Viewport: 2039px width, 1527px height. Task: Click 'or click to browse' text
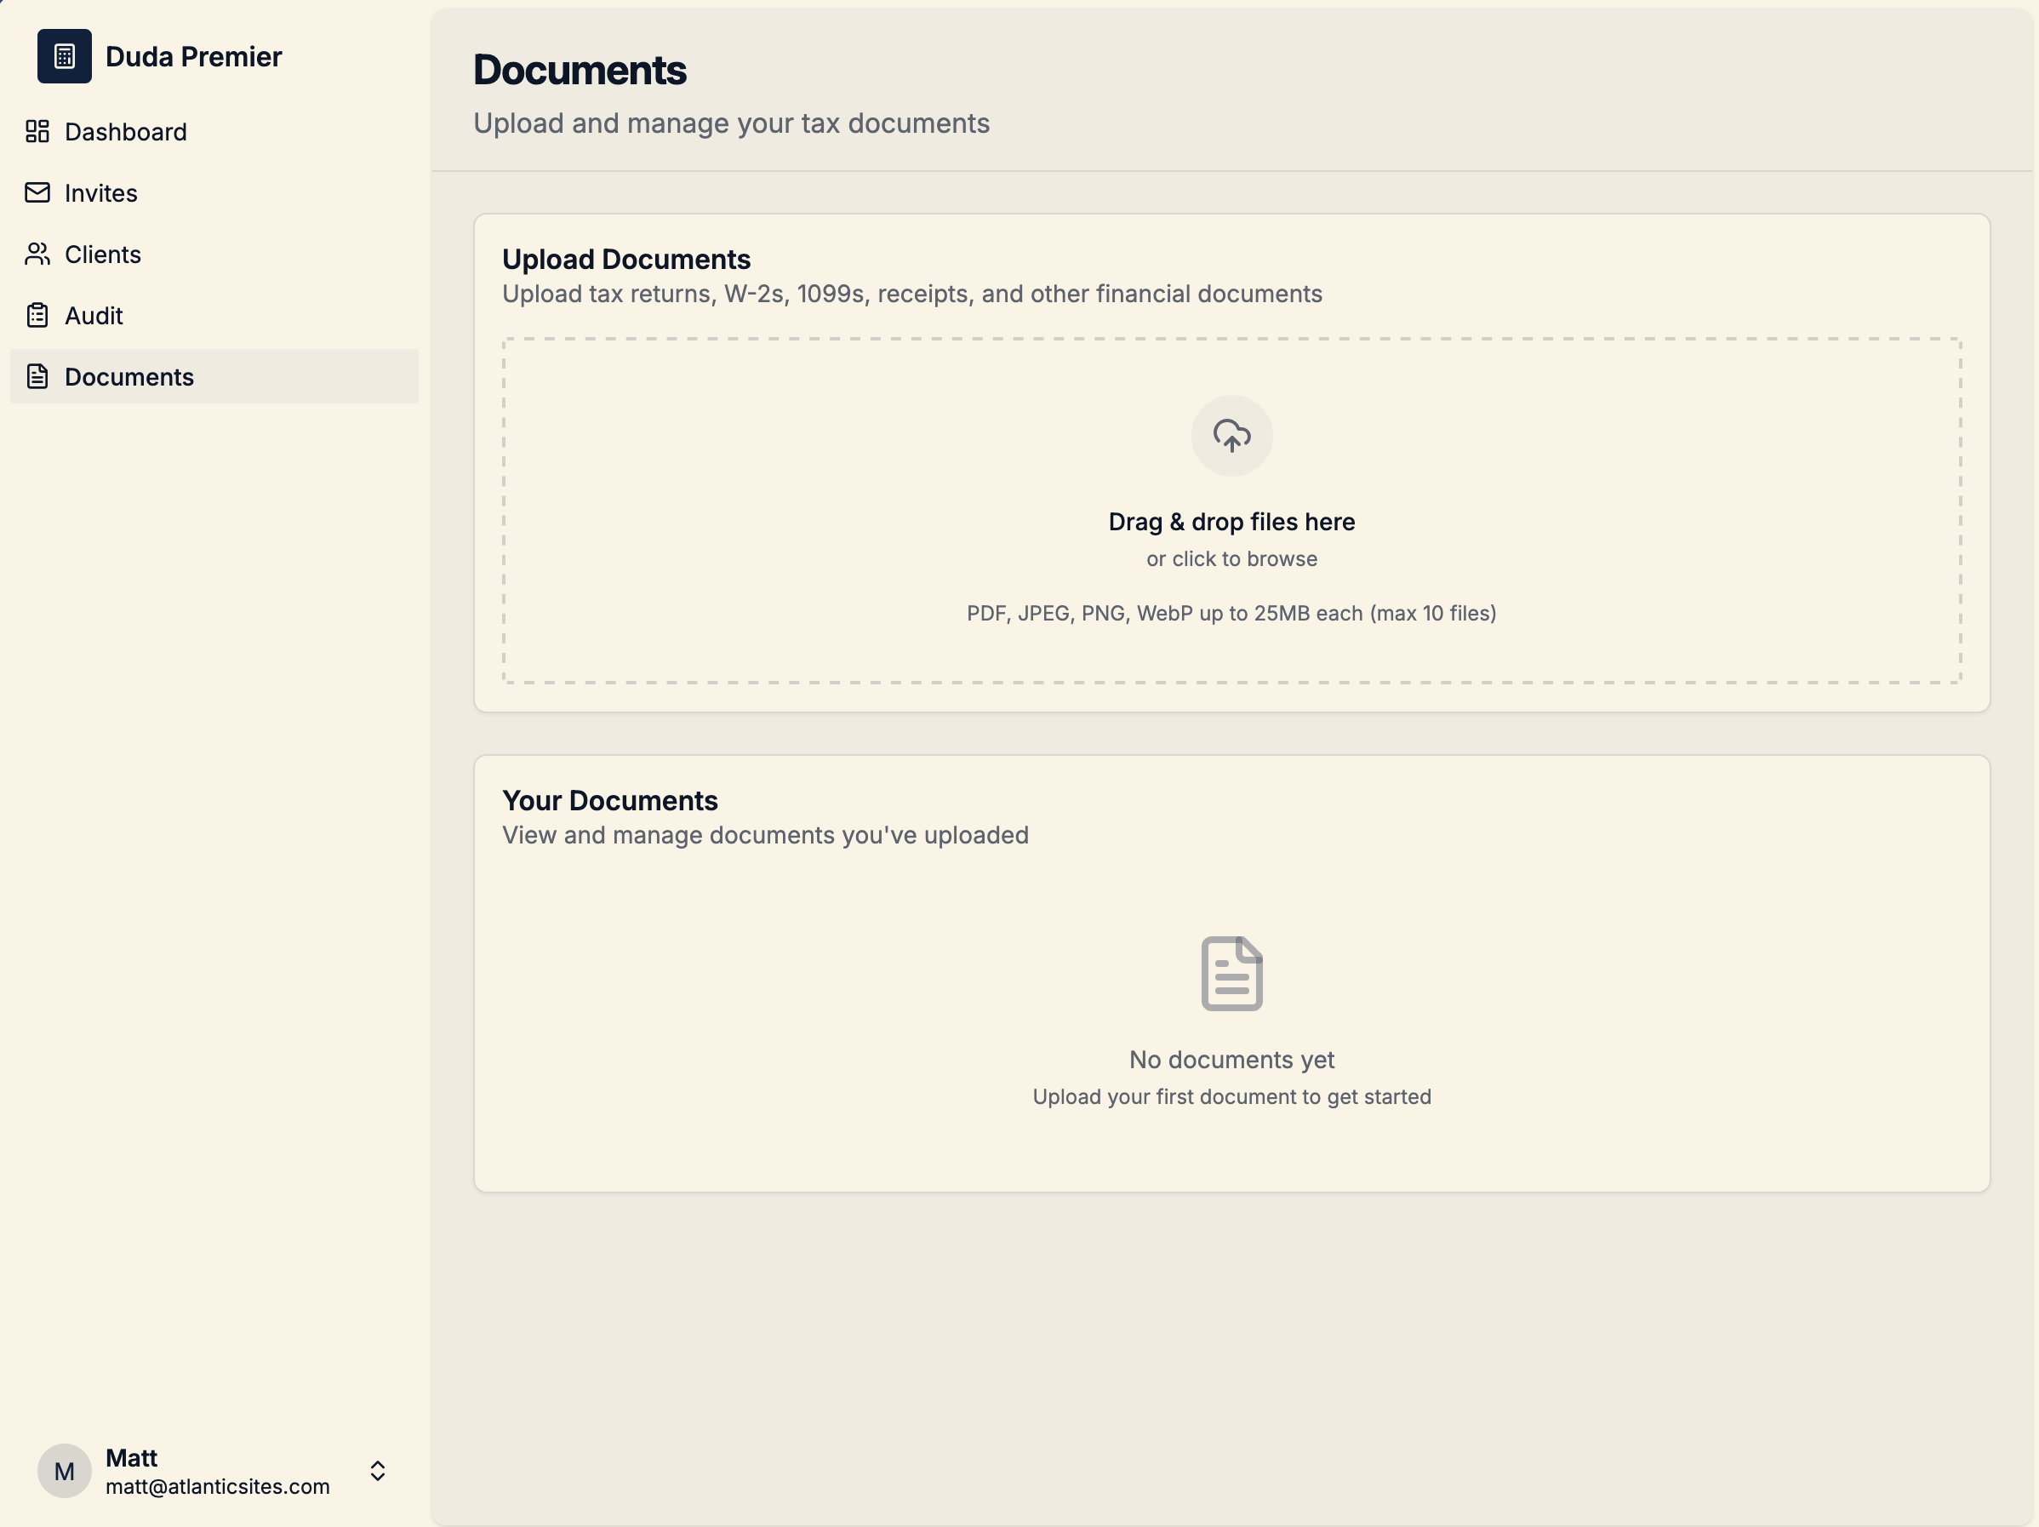point(1231,558)
